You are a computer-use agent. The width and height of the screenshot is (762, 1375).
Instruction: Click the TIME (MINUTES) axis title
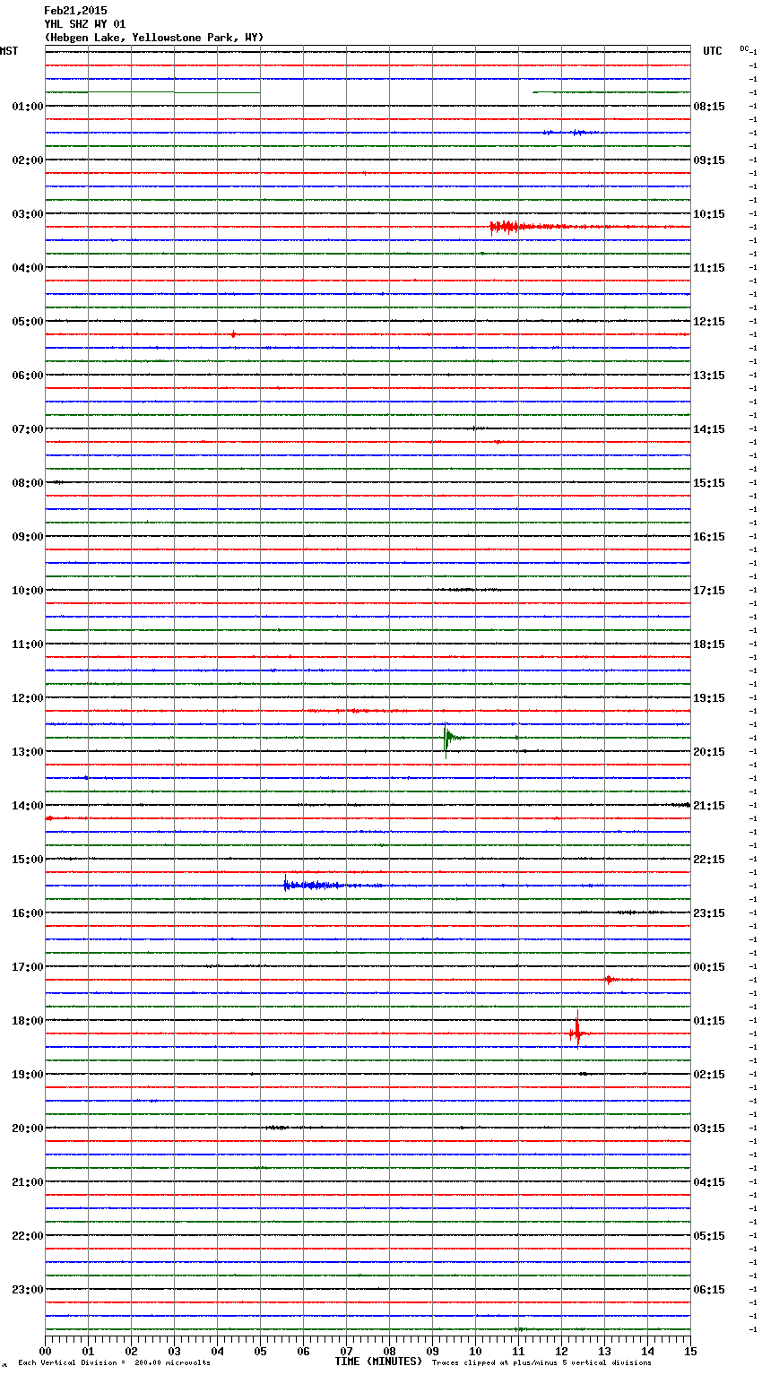click(x=378, y=1362)
